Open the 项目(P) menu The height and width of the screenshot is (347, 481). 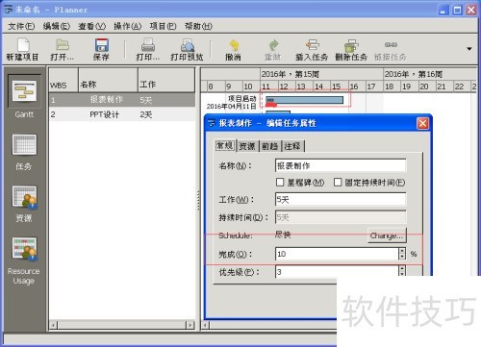click(163, 26)
